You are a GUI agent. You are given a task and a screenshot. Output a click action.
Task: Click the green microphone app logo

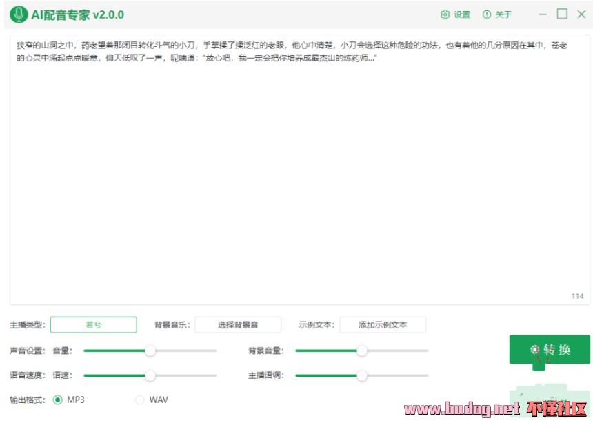coord(19,14)
